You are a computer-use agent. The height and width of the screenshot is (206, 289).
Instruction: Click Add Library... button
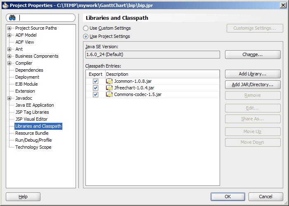coord(253,74)
